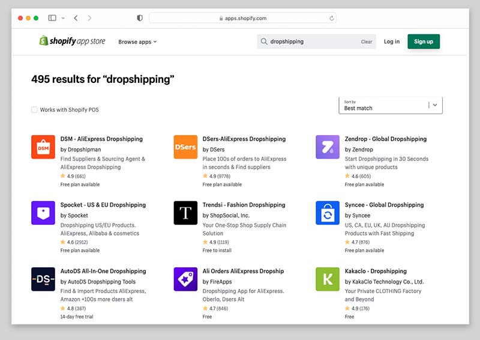480x340 pixels.
Task: Click the '4.6 (605)' rating text
Action: (x=361, y=176)
